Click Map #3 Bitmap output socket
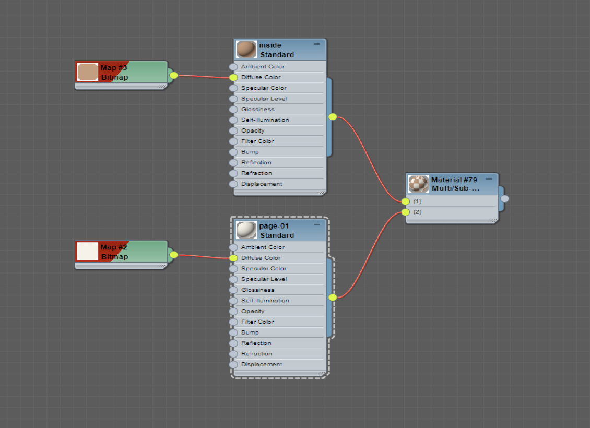 click(173, 75)
